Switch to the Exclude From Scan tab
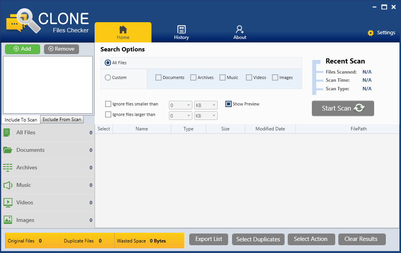Image resolution: width=401 pixels, height=253 pixels. [x=62, y=119]
